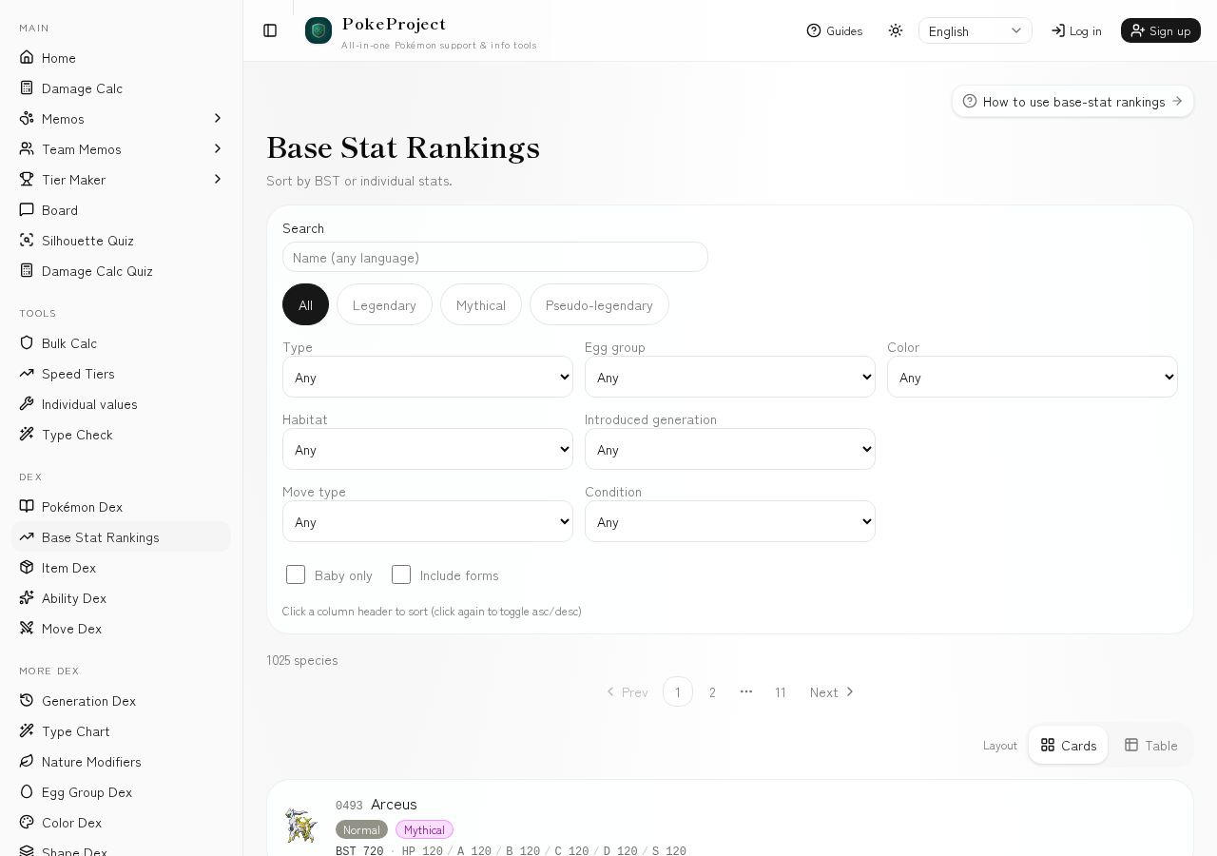The image size is (1217, 856).
Task: Click the Prev page button
Action: click(x=627, y=691)
